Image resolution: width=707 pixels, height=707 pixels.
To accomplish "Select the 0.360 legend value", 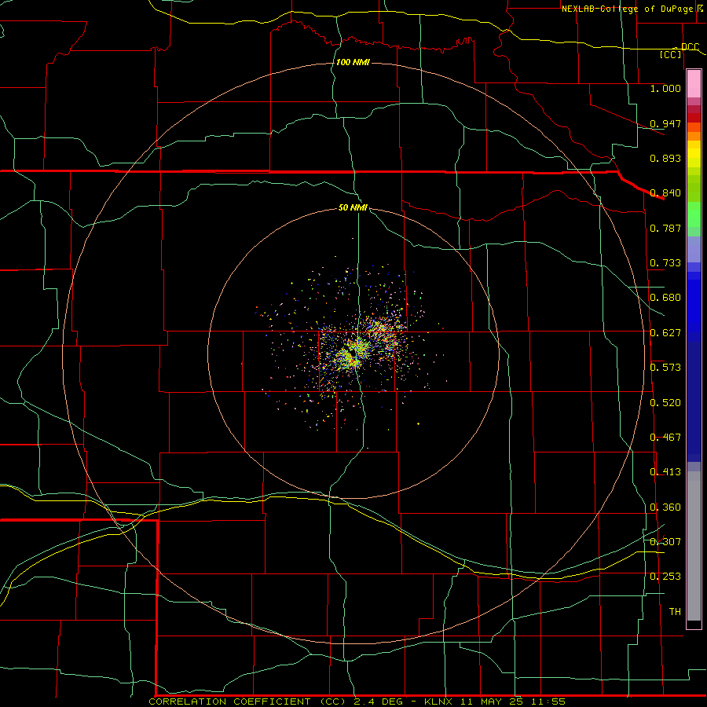I will [665, 507].
